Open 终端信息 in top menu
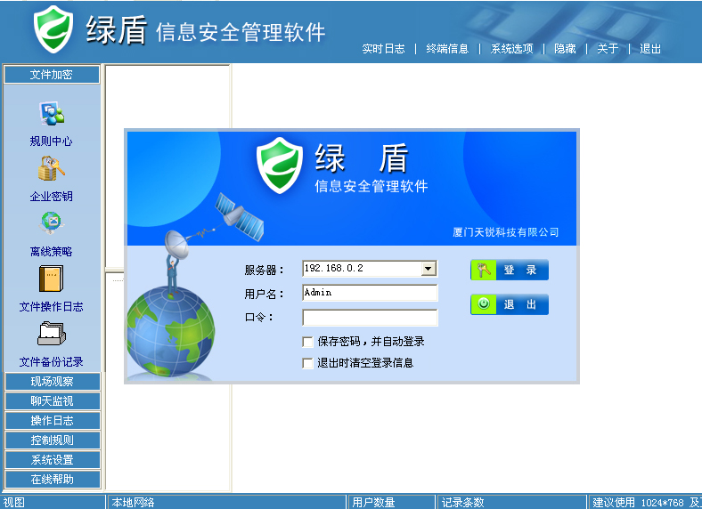702x509 pixels. [x=447, y=49]
